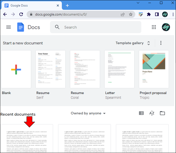The image size is (176, 153).
Task: Bookmark this tab with the star
Action: pos(131,14)
